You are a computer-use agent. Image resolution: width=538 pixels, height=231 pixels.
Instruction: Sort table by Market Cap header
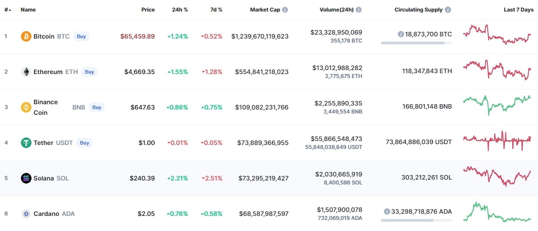265,10
